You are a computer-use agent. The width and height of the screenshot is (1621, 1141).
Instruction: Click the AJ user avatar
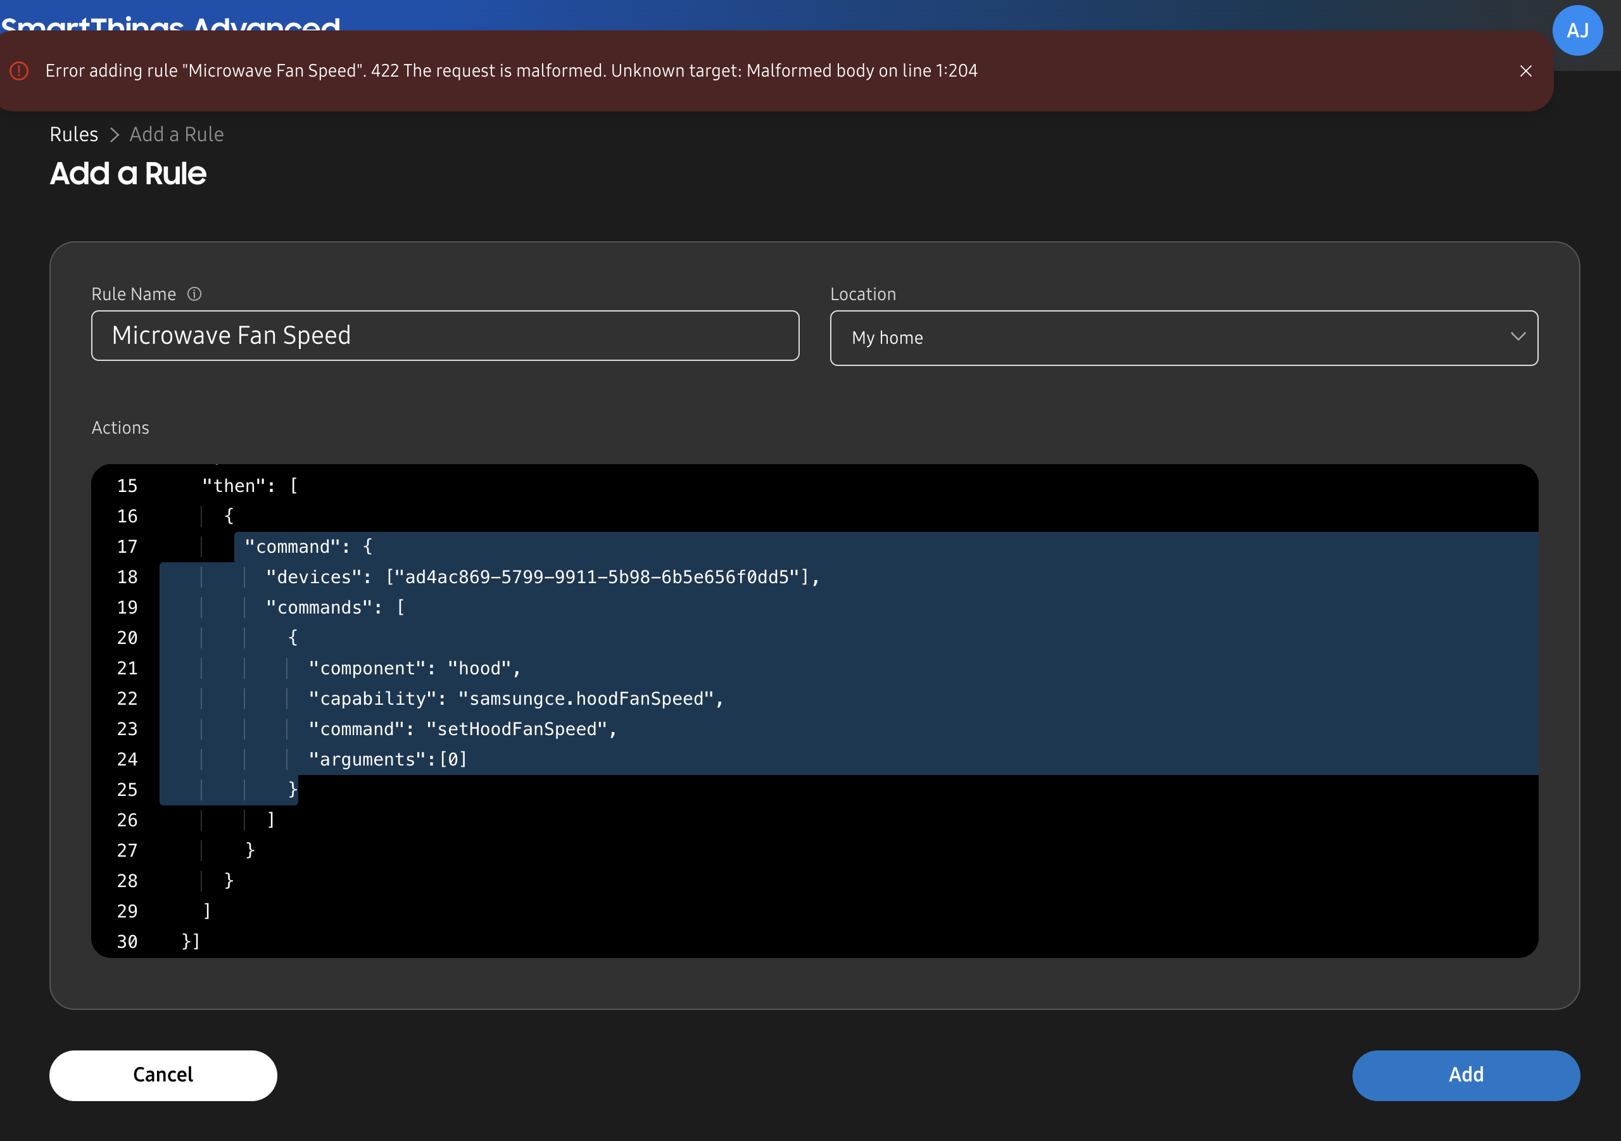tap(1577, 30)
